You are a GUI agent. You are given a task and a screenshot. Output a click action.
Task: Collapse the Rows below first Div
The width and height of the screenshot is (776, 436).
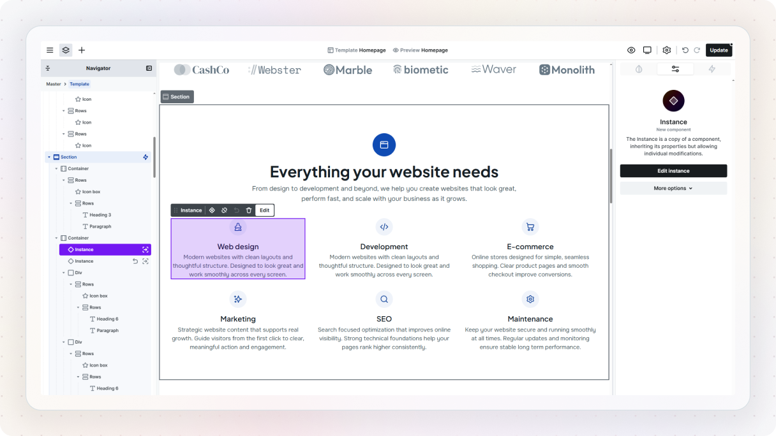pos(71,284)
